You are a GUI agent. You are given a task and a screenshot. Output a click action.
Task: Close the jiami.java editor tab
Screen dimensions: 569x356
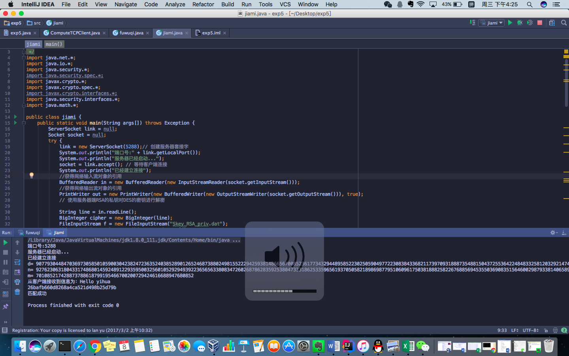[187, 33]
